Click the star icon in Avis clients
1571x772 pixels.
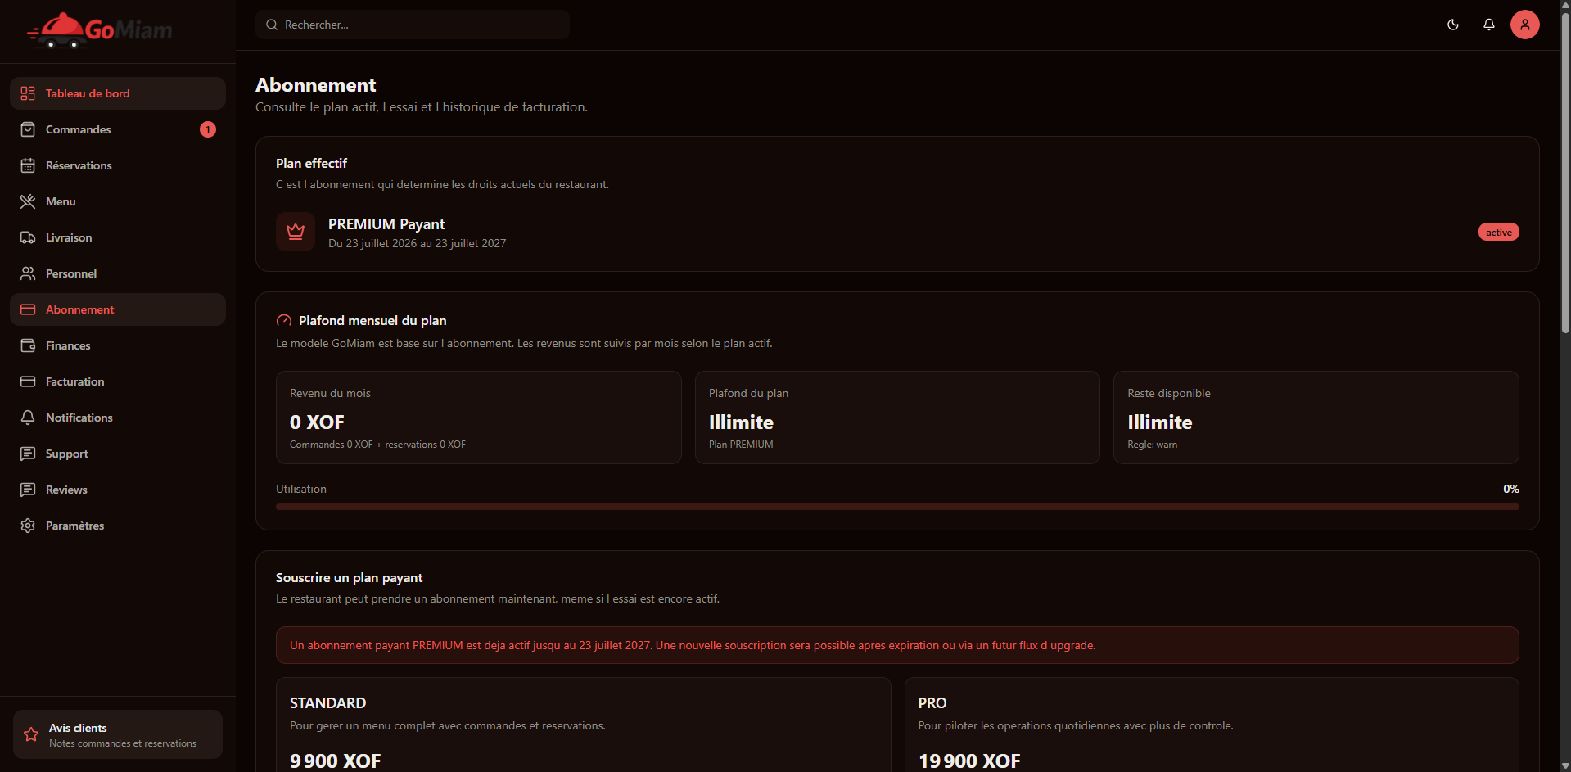coord(31,734)
